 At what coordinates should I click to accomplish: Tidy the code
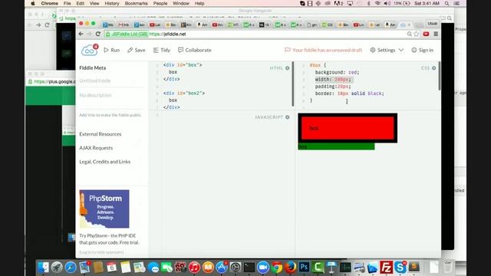[x=162, y=50]
